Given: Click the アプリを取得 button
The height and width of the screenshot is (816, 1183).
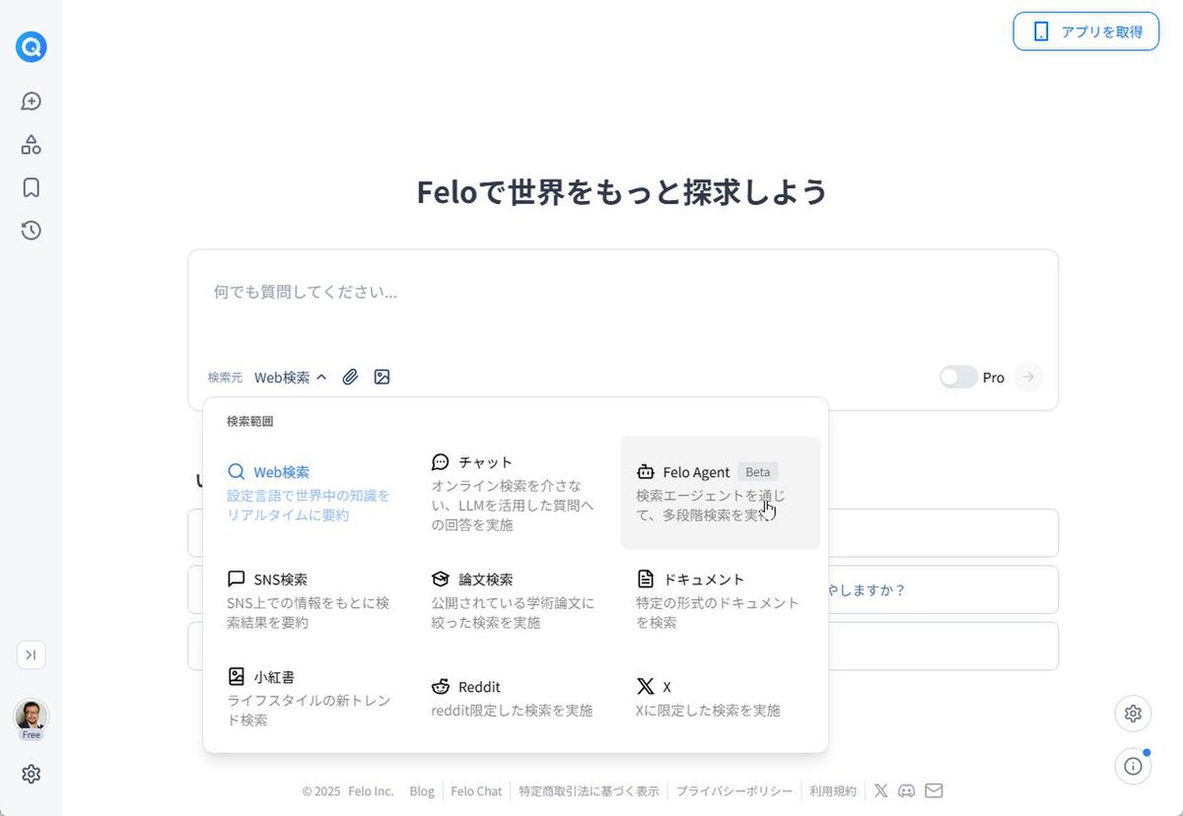Looking at the screenshot, I should tap(1086, 32).
